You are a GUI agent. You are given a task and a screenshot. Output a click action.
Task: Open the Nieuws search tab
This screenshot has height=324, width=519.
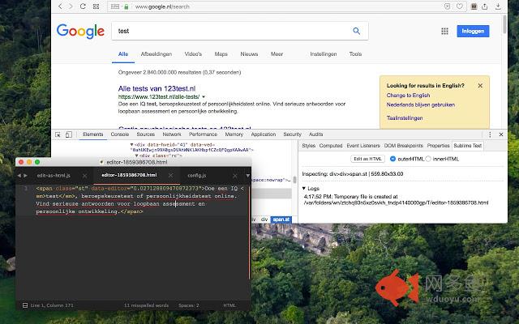249,54
